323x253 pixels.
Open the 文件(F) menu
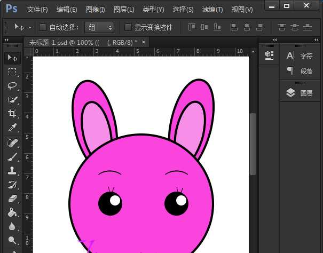37,10
